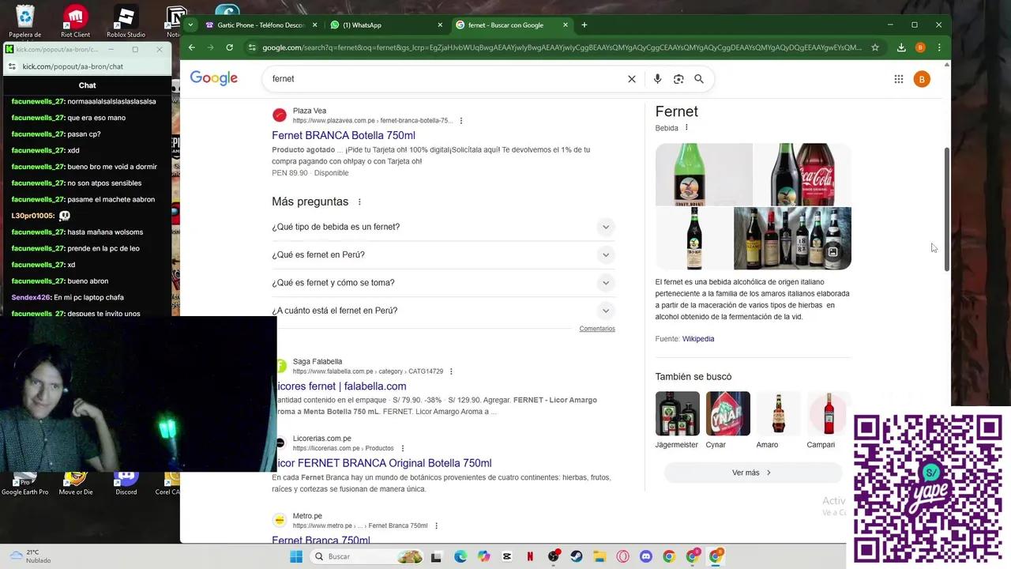Open the Wikipedia source link
Viewport: 1011px width, 569px height.
[x=697, y=338]
